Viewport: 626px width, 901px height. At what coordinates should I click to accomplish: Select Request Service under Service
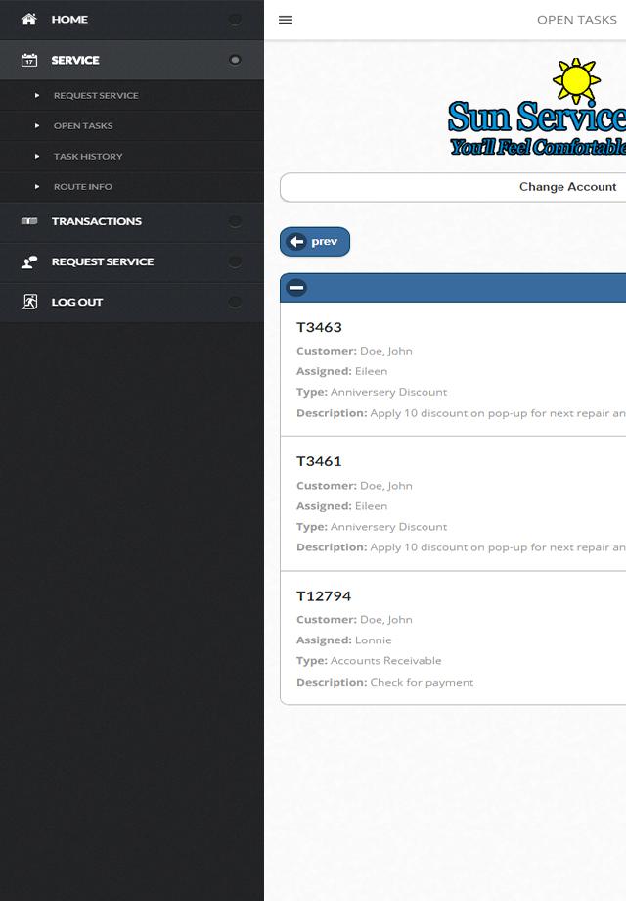pyautogui.click(x=132, y=95)
